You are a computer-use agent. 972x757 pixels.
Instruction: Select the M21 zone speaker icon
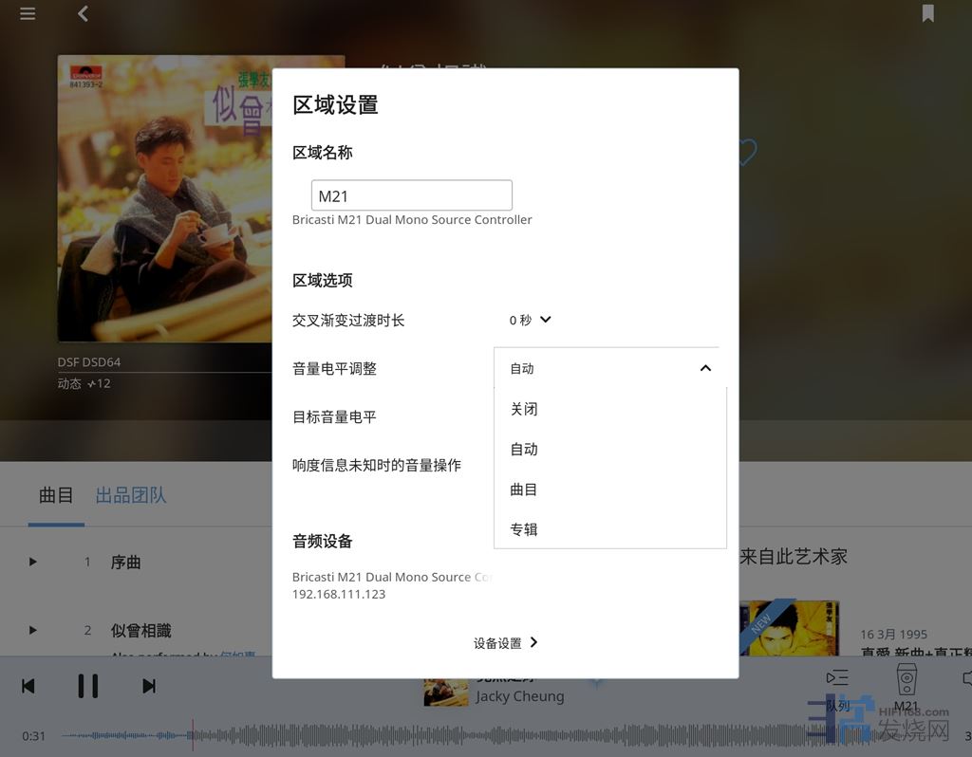(x=906, y=679)
